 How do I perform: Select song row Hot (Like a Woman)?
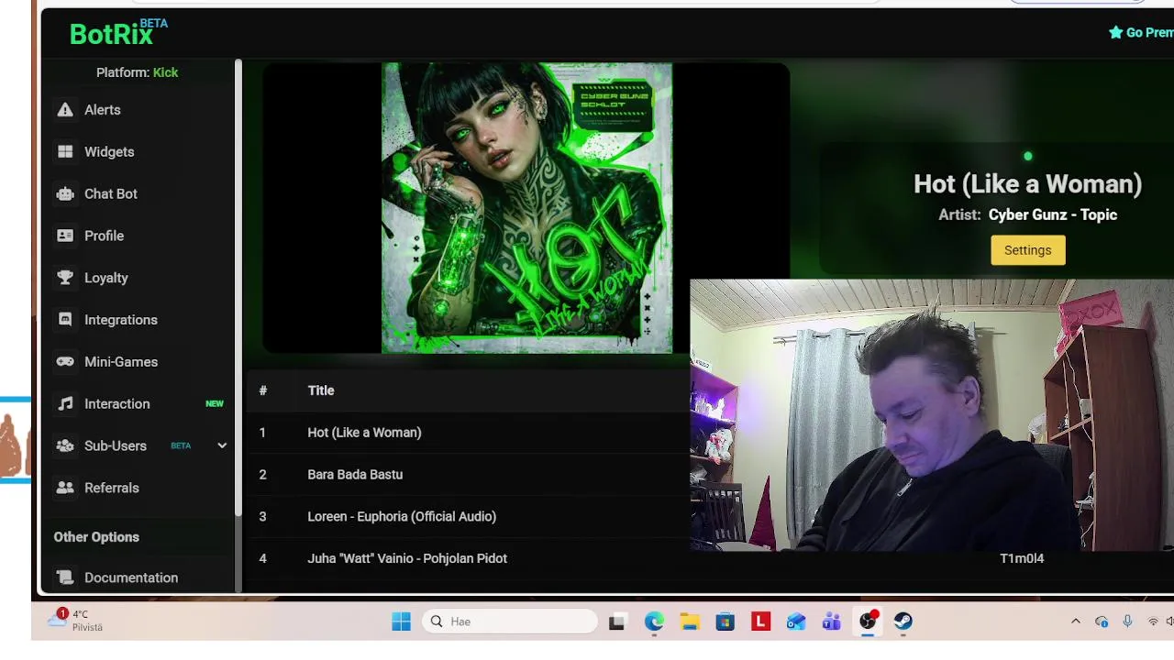468,433
